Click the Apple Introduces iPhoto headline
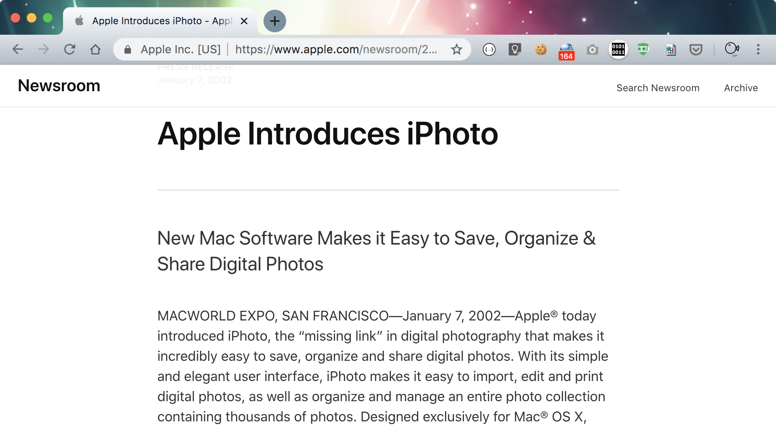The width and height of the screenshot is (776, 427). [327, 134]
